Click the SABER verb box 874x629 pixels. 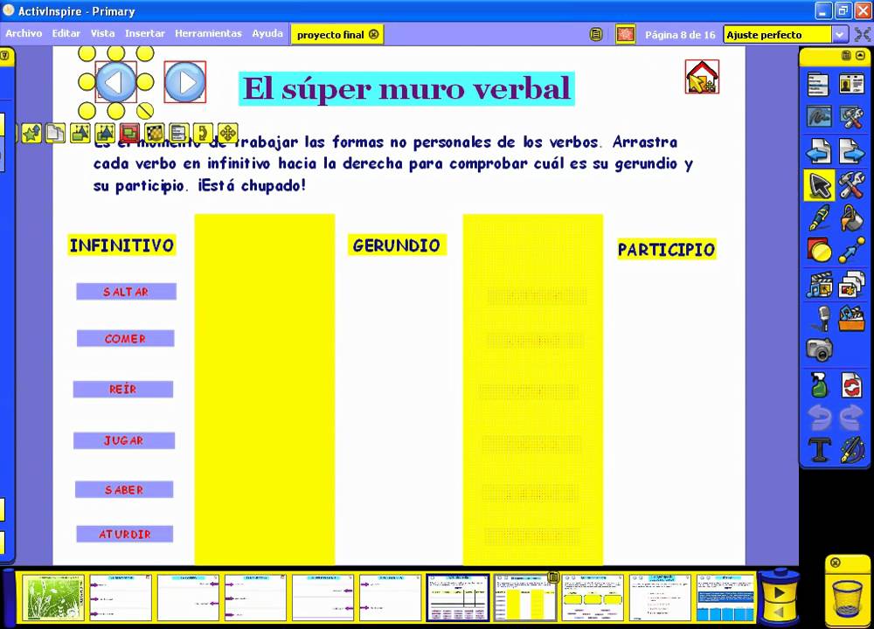click(x=124, y=489)
